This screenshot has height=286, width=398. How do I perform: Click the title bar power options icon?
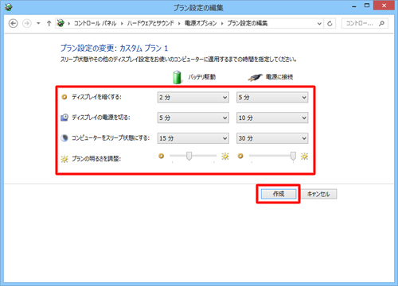[x=9, y=7]
